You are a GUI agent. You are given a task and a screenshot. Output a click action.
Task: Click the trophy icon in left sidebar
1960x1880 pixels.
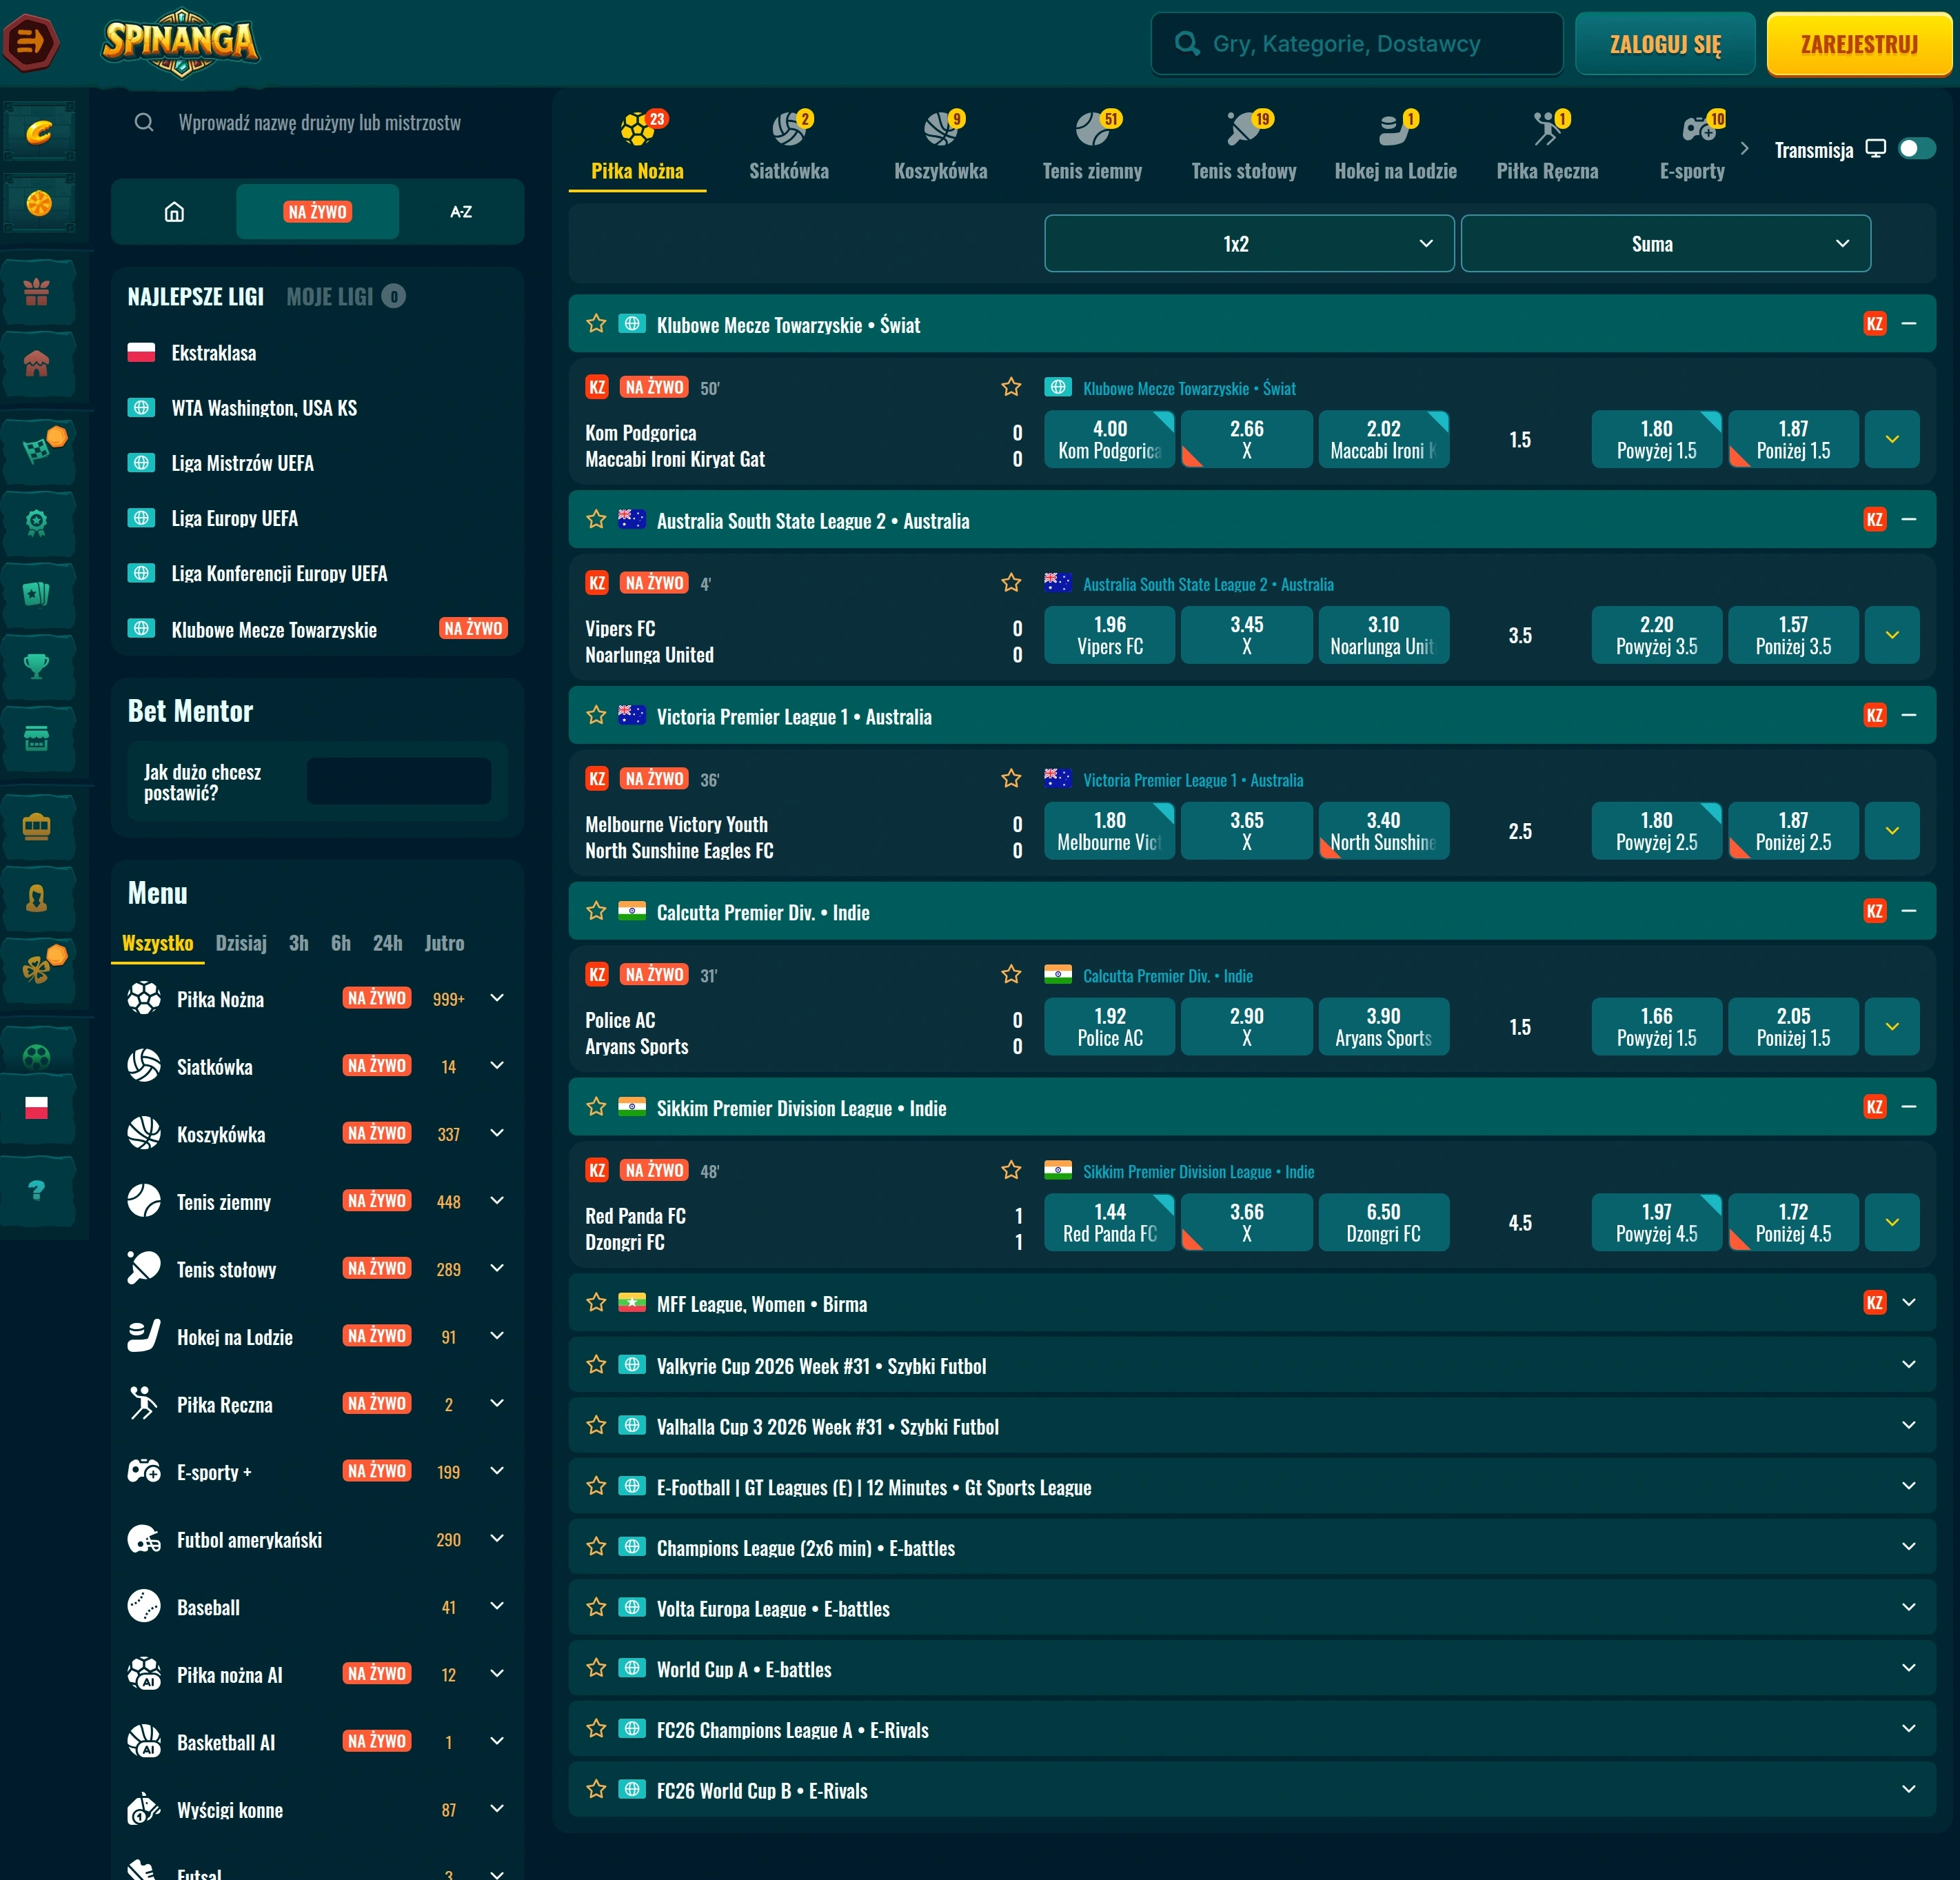click(37, 665)
